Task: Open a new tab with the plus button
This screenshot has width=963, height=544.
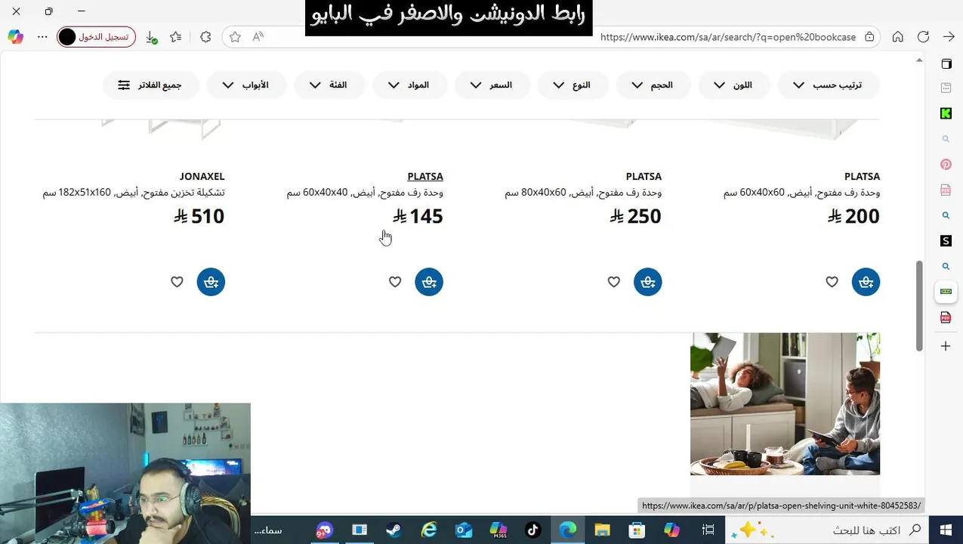Action: (x=946, y=346)
